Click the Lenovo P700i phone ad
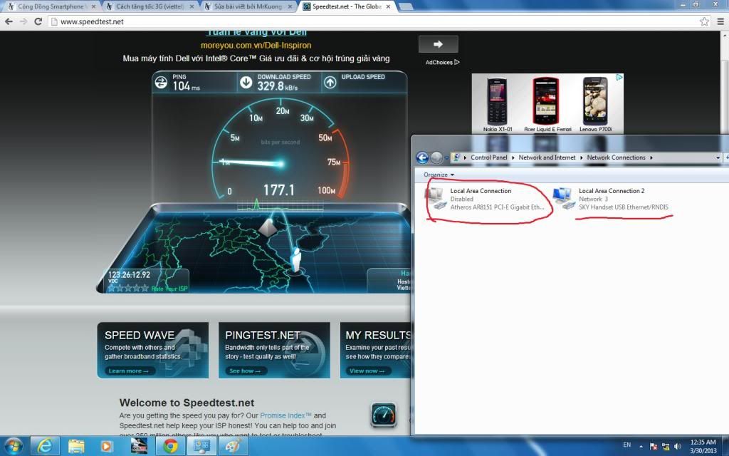This screenshot has height=456, width=729. 596,105
